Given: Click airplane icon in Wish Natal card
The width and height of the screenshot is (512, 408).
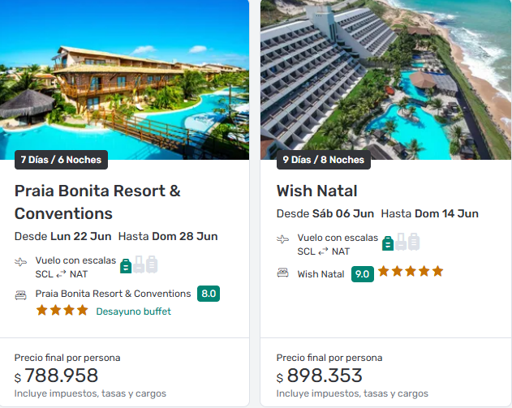Looking at the screenshot, I should pyautogui.click(x=283, y=239).
